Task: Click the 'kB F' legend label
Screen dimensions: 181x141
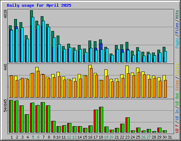Action: 177,129
